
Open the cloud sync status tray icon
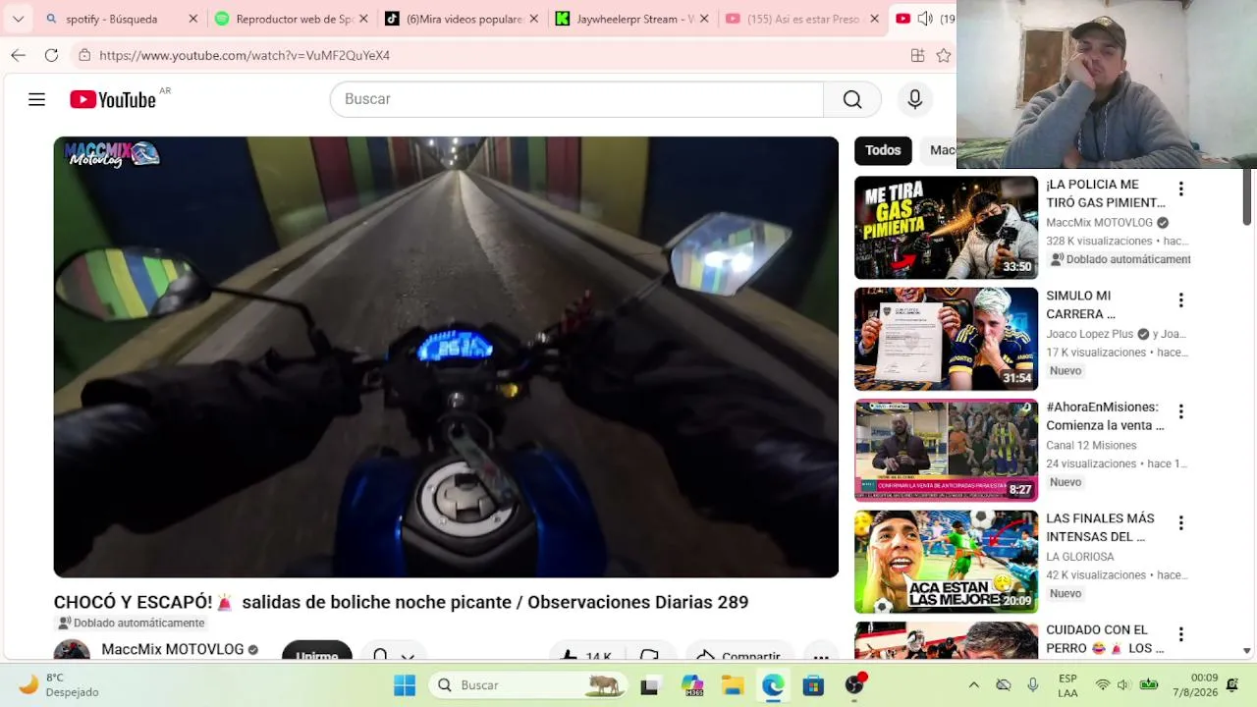click(x=1004, y=684)
